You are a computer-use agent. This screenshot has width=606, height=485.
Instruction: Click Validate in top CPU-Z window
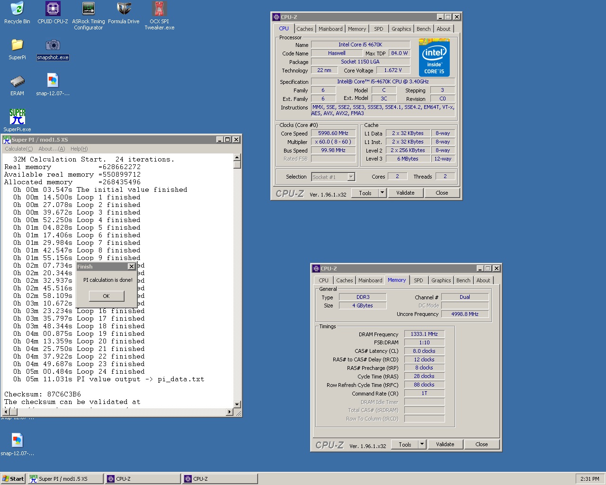[405, 193]
